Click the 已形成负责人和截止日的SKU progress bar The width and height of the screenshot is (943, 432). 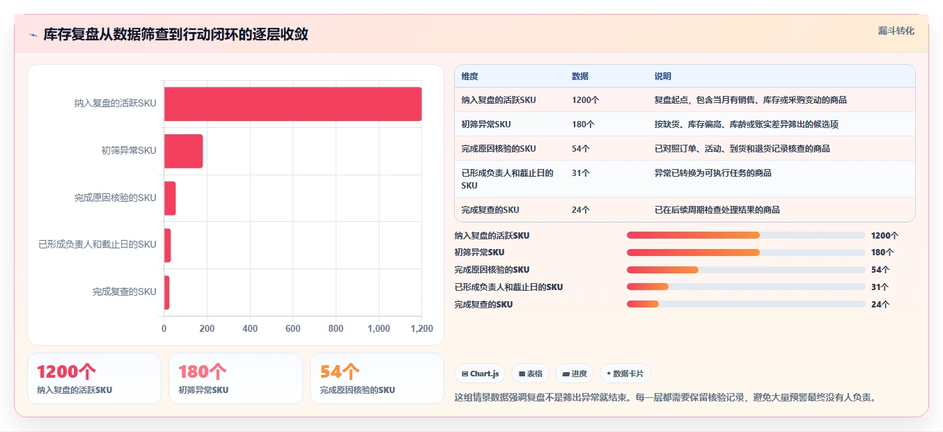746,287
